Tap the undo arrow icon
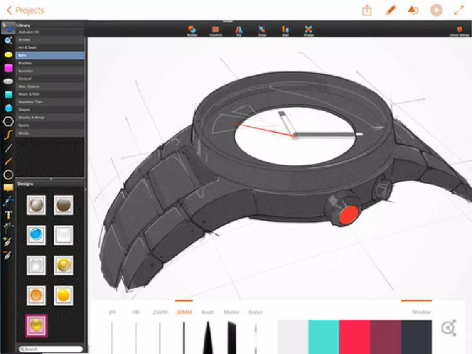 point(413,10)
